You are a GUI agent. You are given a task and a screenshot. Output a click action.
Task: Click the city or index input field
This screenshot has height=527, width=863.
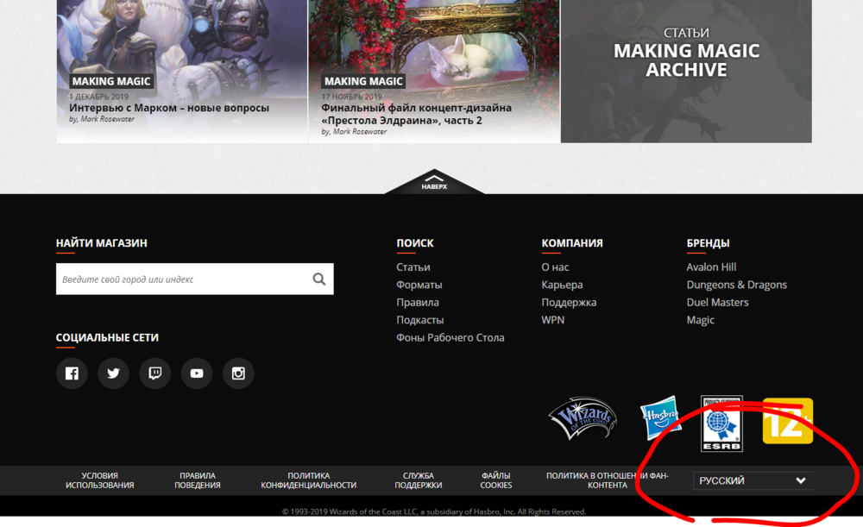(173, 278)
